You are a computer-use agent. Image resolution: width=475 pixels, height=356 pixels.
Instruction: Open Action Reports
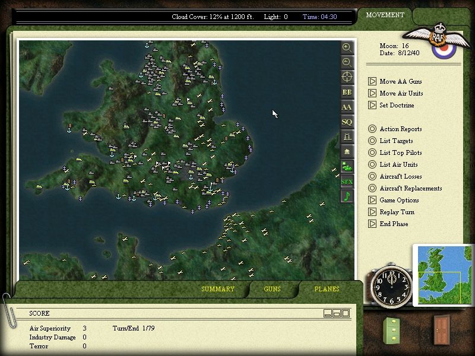(372, 129)
